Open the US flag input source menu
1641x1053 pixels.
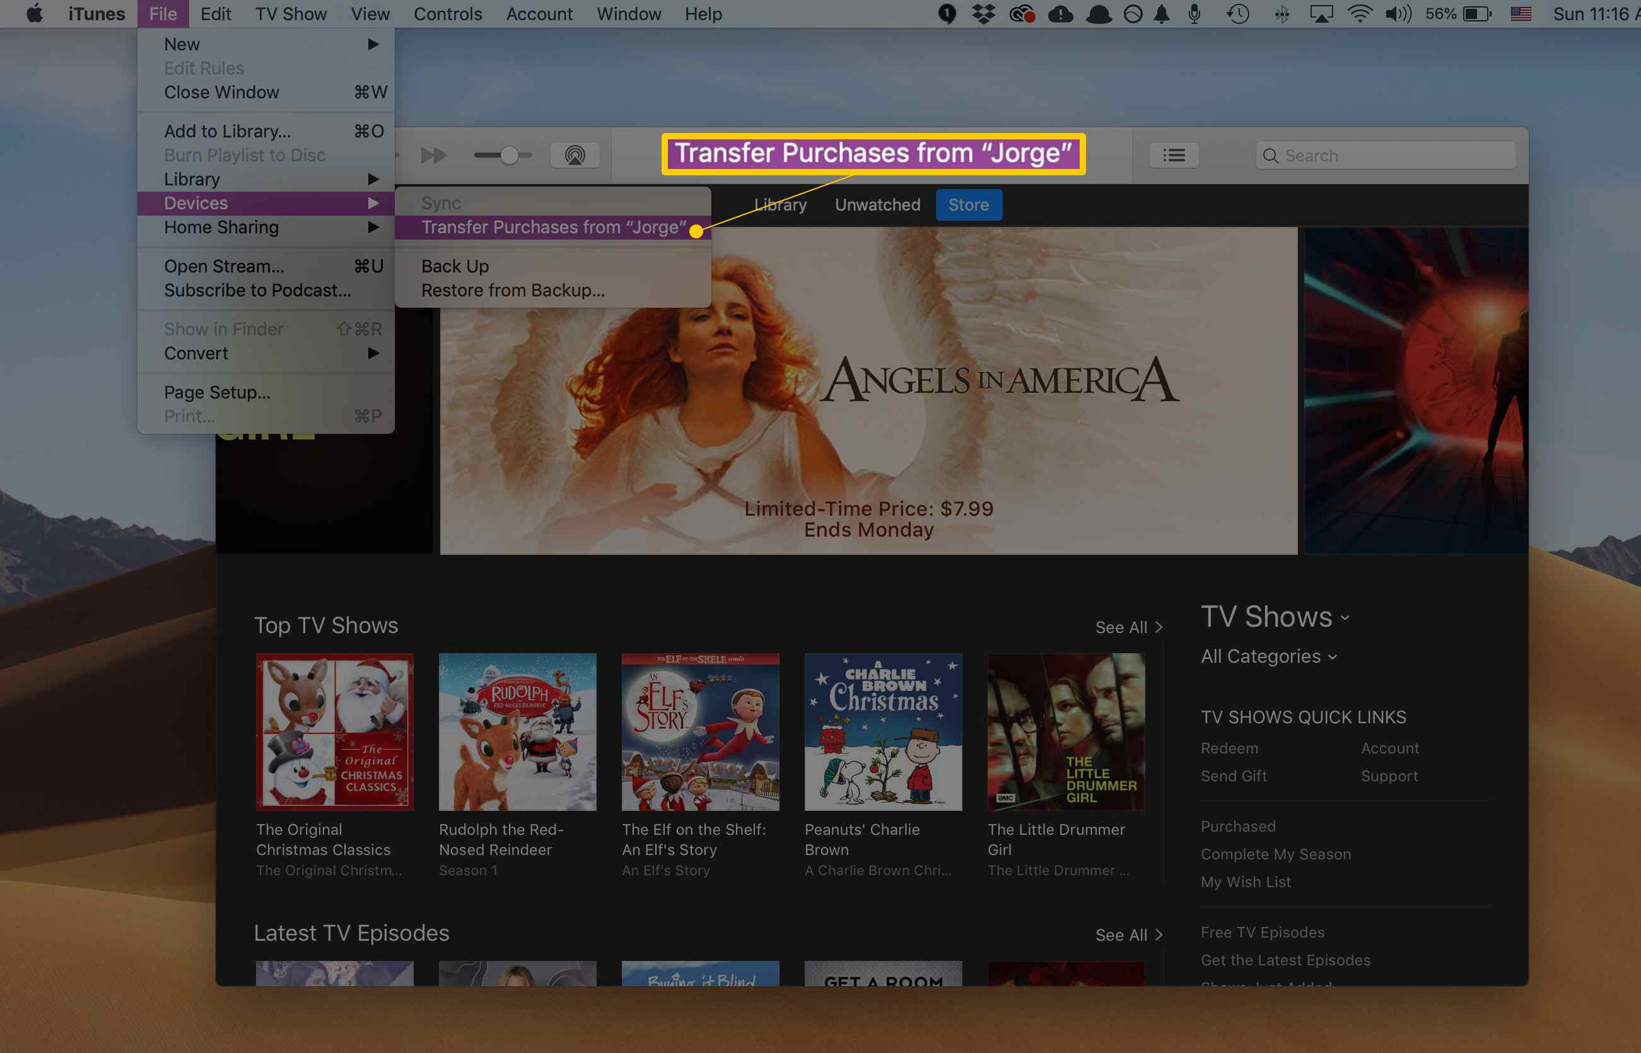pyautogui.click(x=1521, y=14)
